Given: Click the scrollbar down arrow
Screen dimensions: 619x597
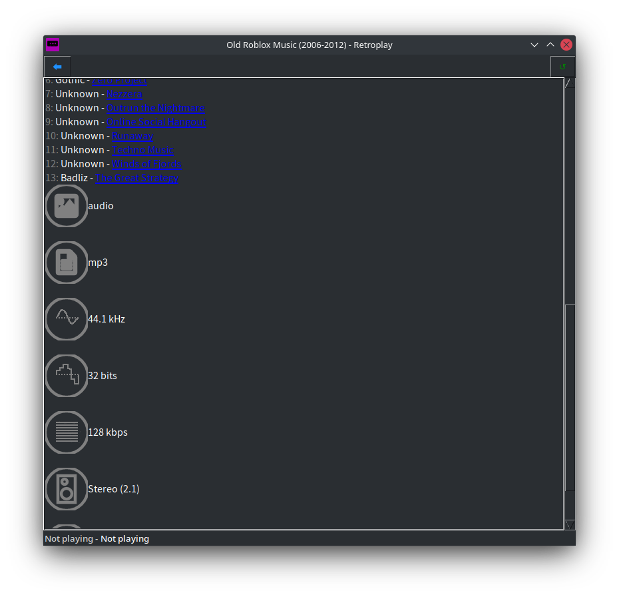Looking at the screenshot, I should [570, 524].
